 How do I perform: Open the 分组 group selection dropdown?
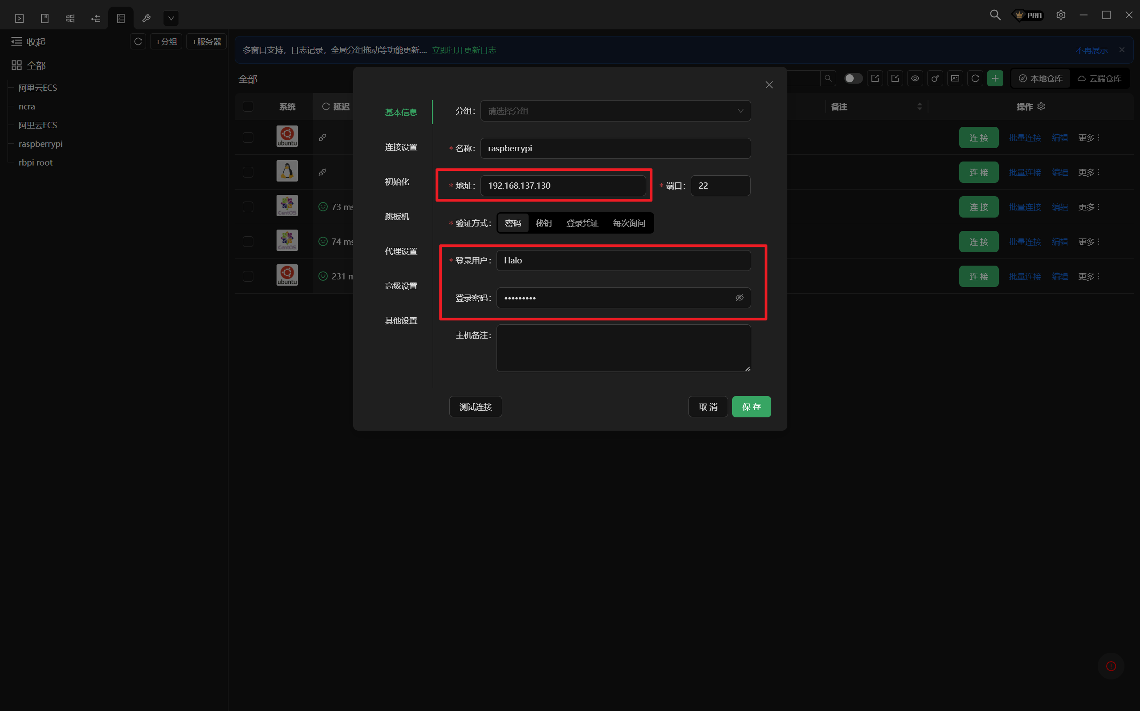coord(615,111)
